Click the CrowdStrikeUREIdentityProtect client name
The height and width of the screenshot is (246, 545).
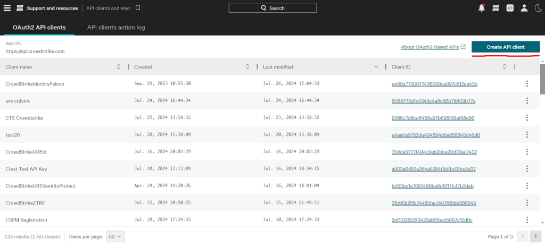pyautogui.click(x=40, y=185)
